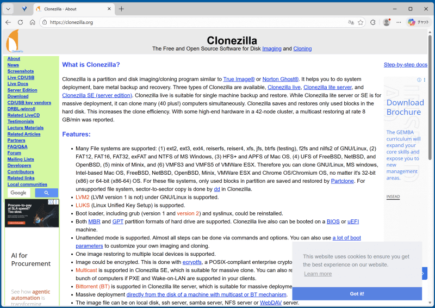The width and height of the screenshot is (435, 308).
Task: Open Related LiveCD link
Action: tap(23, 115)
